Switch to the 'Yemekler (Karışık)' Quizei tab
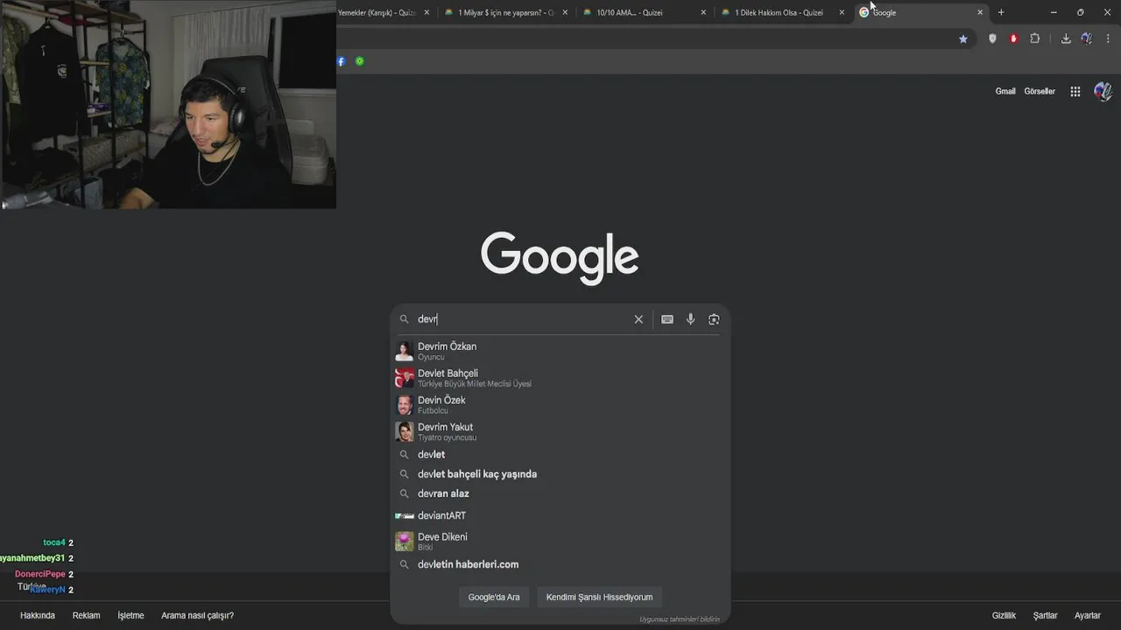This screenshot has width=1121, height=630. (x=377, y=12)
